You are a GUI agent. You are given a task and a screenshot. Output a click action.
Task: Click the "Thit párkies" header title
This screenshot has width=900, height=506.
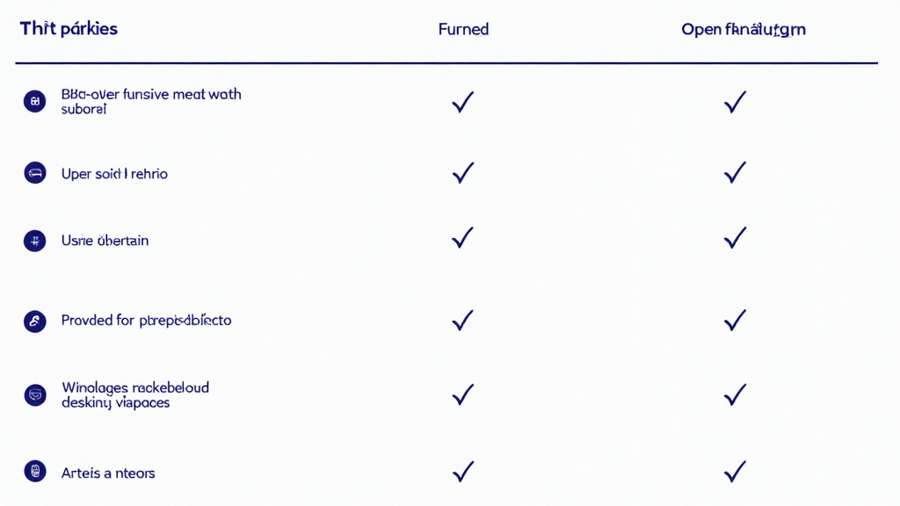click(x=69, y=28)
